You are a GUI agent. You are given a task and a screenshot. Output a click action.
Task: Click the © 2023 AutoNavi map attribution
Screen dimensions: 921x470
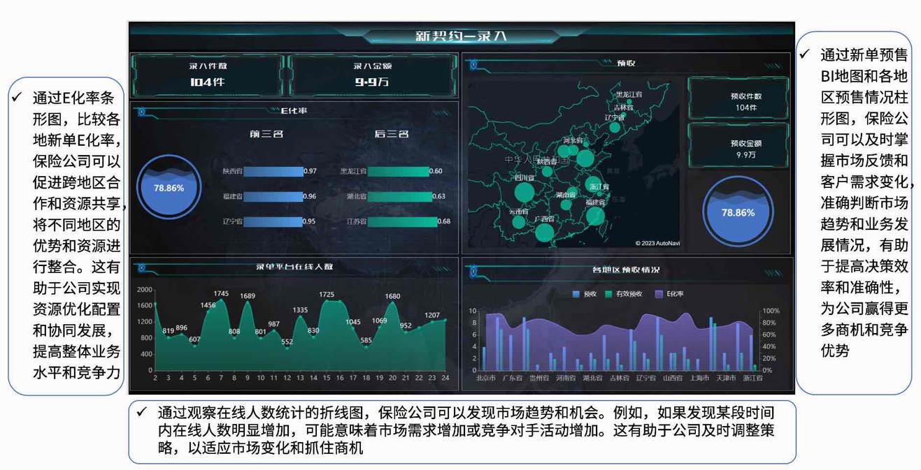657,244
